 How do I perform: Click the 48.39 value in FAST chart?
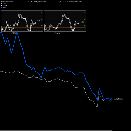click(39, 21)
